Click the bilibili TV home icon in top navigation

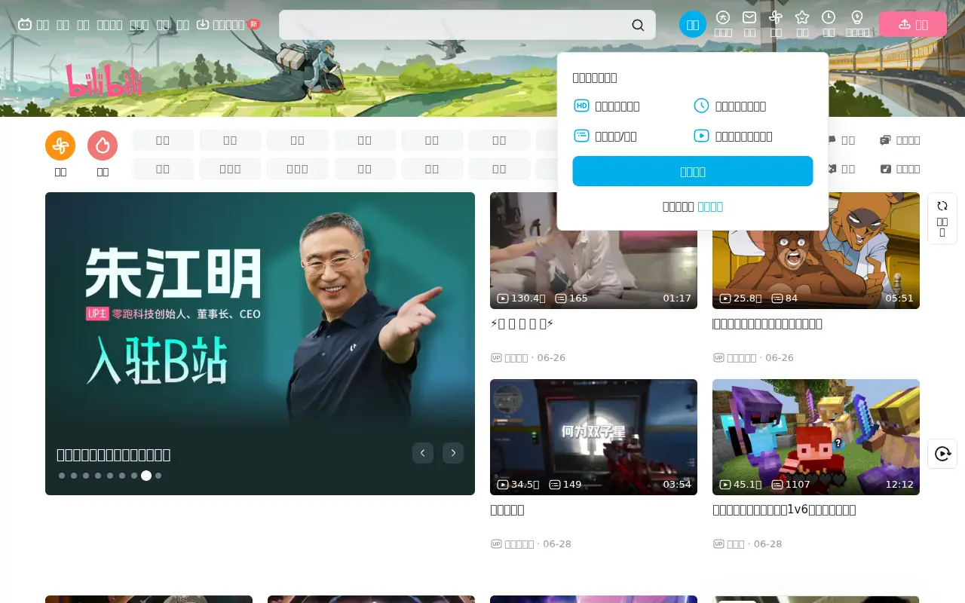(x=25, y=24)
